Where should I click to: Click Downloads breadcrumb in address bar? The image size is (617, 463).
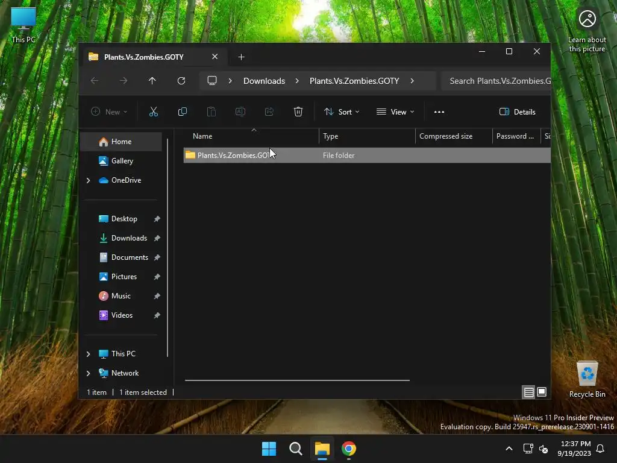pyautogui.click(x=264, y=81)
